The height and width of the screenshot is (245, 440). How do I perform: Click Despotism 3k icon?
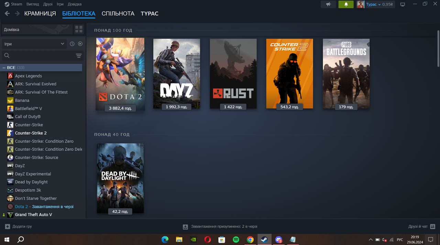click(x=10, y=190)
